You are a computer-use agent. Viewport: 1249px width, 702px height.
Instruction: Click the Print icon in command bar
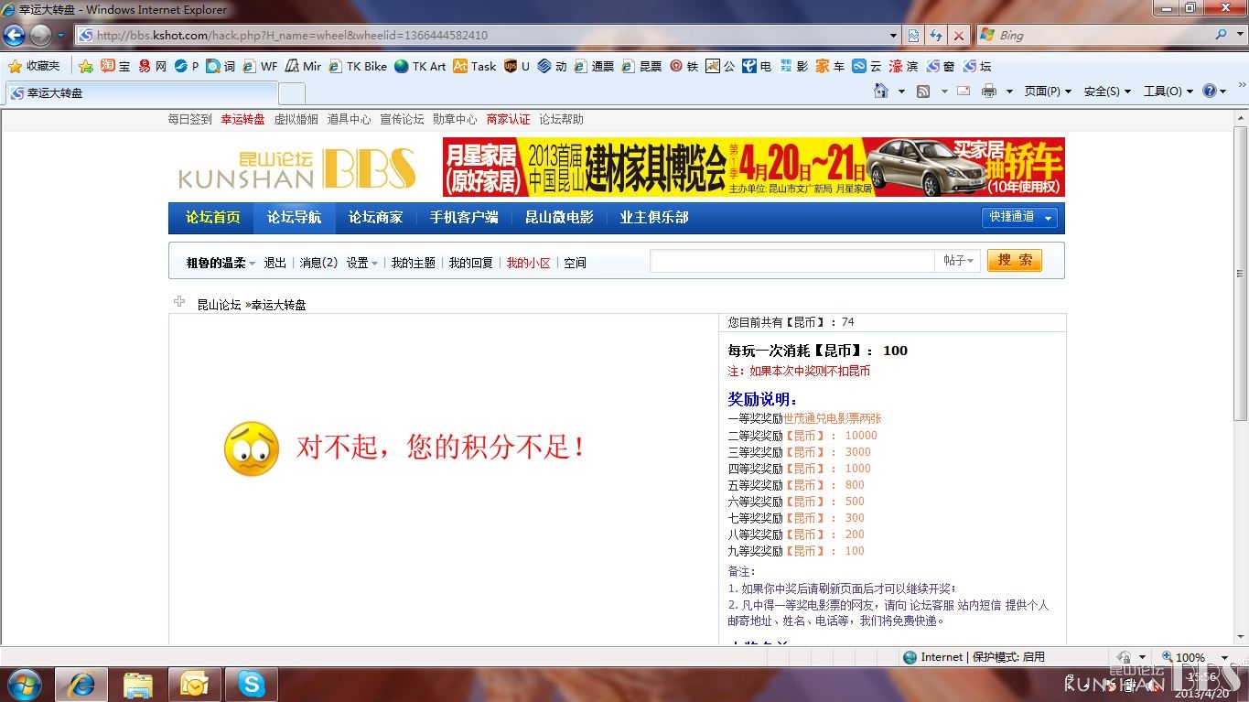tap(989, 91)
